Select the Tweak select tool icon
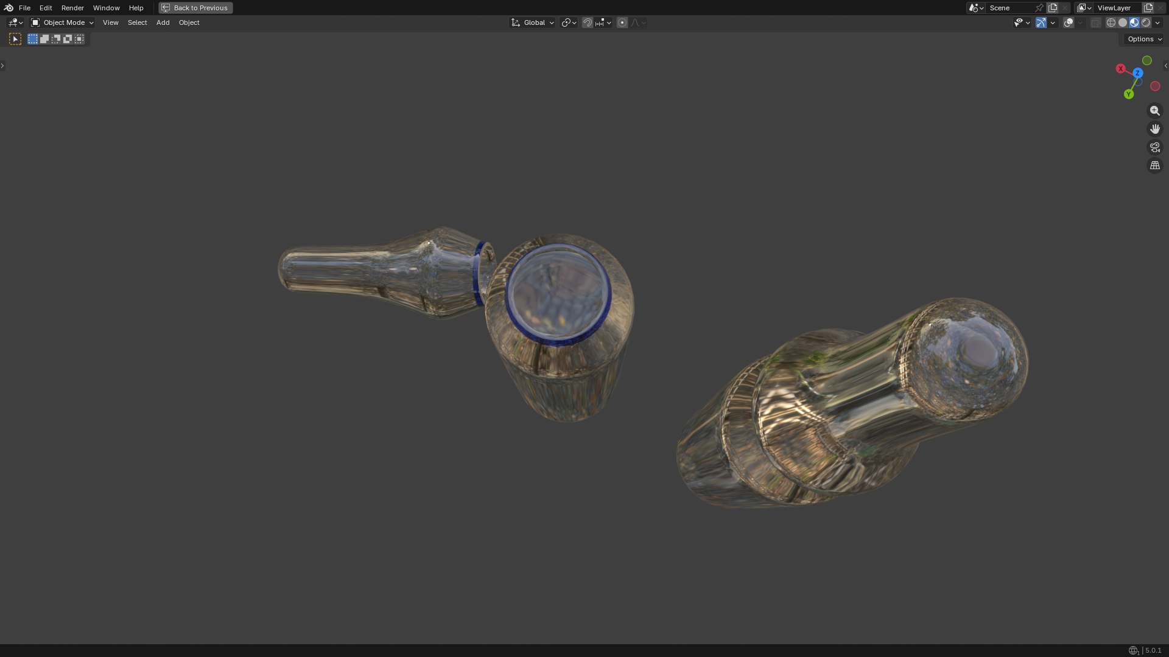 pyautogui.click(x=15, y=39)
